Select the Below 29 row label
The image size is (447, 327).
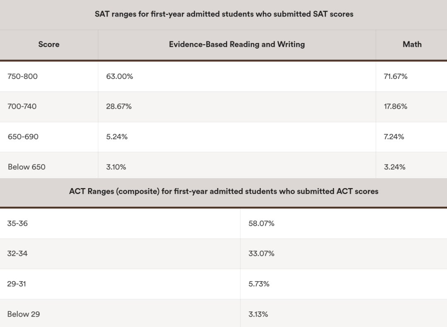tap(24, 314)
